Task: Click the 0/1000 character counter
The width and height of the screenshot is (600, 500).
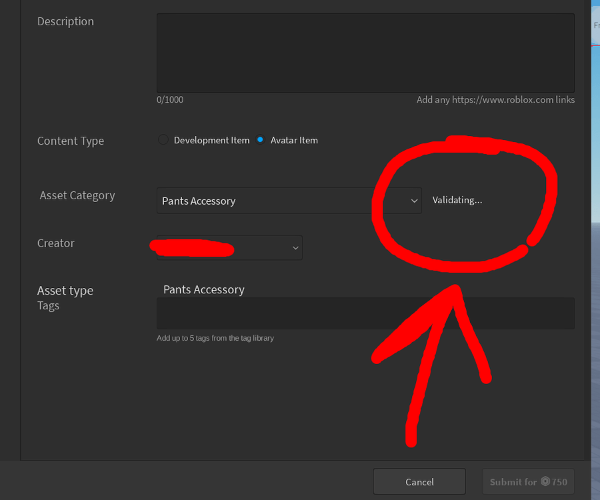Action: coord(169,99)
